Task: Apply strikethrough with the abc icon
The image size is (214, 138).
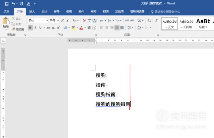Action: (48, 28)
